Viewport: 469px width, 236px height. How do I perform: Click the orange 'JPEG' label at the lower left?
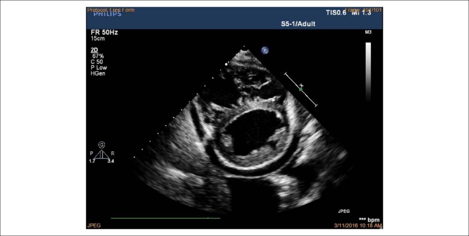pyautogui.click(x=94, y=225)
